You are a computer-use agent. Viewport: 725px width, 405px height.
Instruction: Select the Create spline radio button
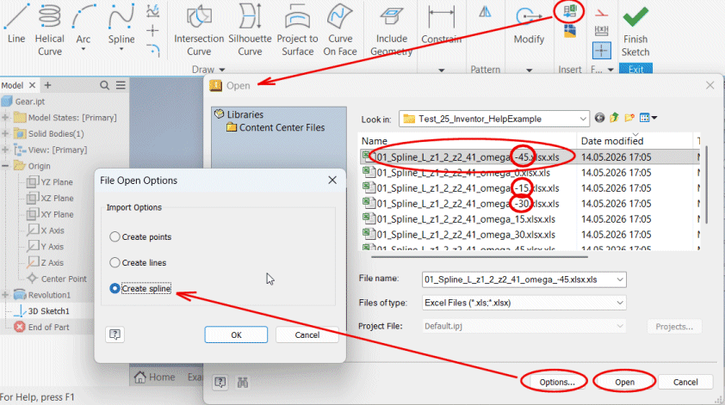pyautogui.click(x=115, y=289)
